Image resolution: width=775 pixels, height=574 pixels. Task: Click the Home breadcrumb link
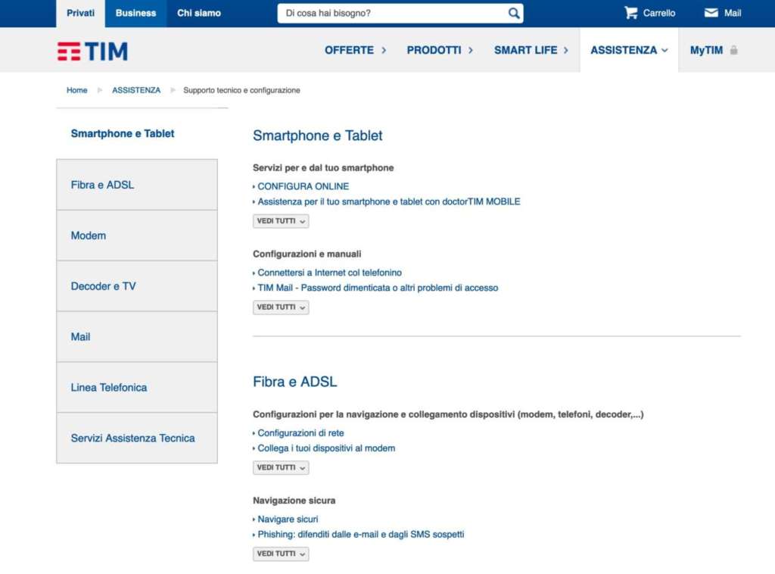[x=77, y=90]
